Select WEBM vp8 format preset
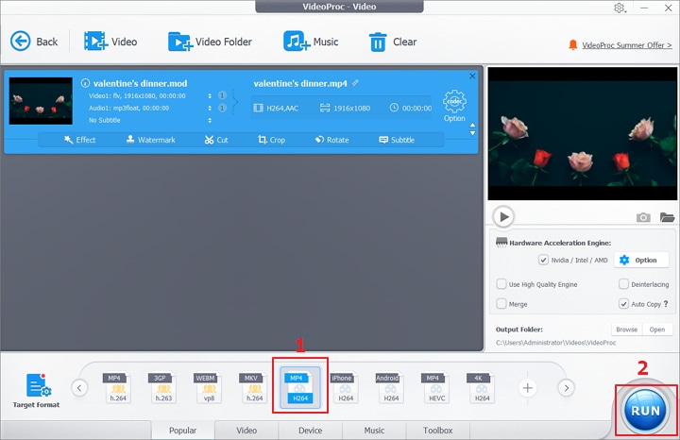This screenshot has width=680, height=440. tap(209, 387)
